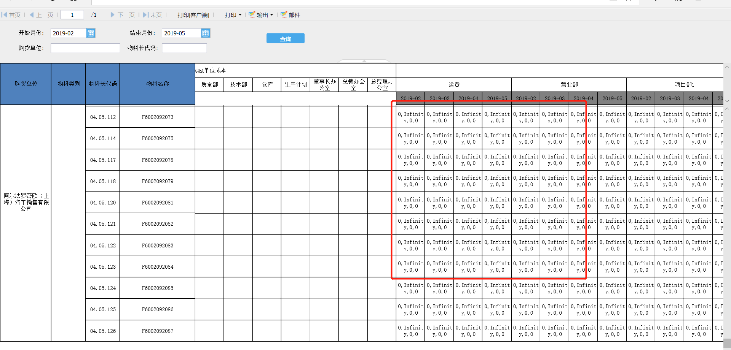Select cell 04.05.118

[103, 181]
